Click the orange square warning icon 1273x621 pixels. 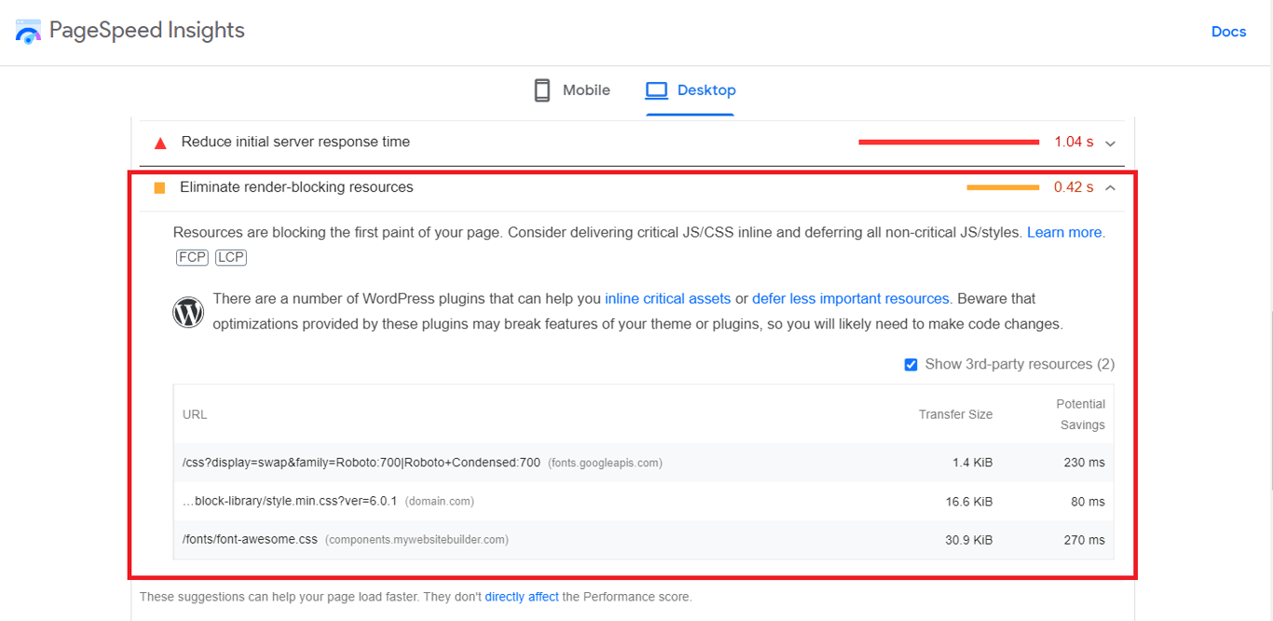click(x=159, y=187)
